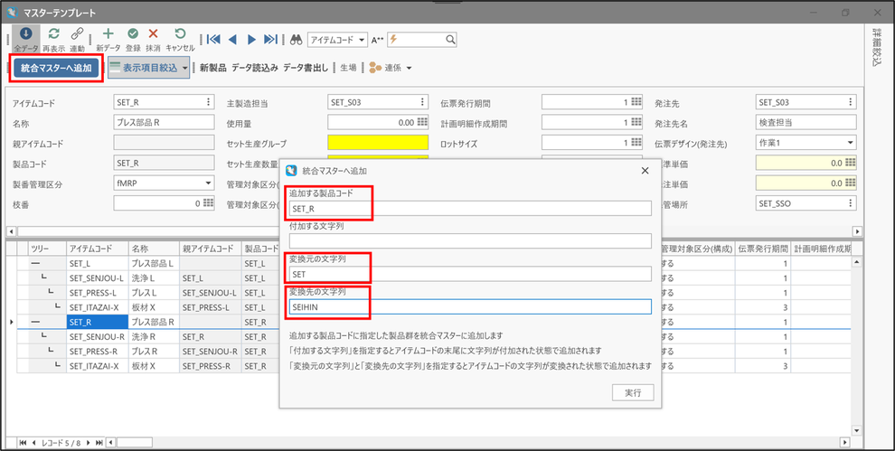Close the 統合マスターへ追加 dialog

[645, 170]
